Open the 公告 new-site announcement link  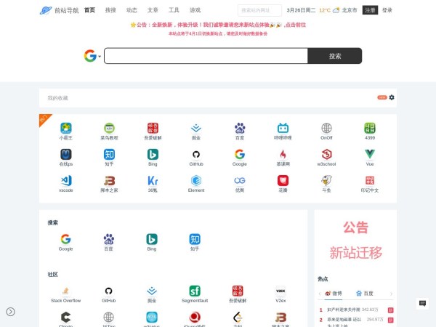(x=218, y=25)
